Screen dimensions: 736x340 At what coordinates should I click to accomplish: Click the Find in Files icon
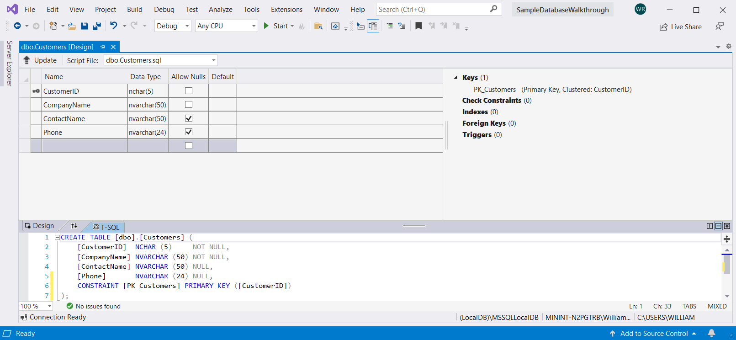click(x=318, y=26)
